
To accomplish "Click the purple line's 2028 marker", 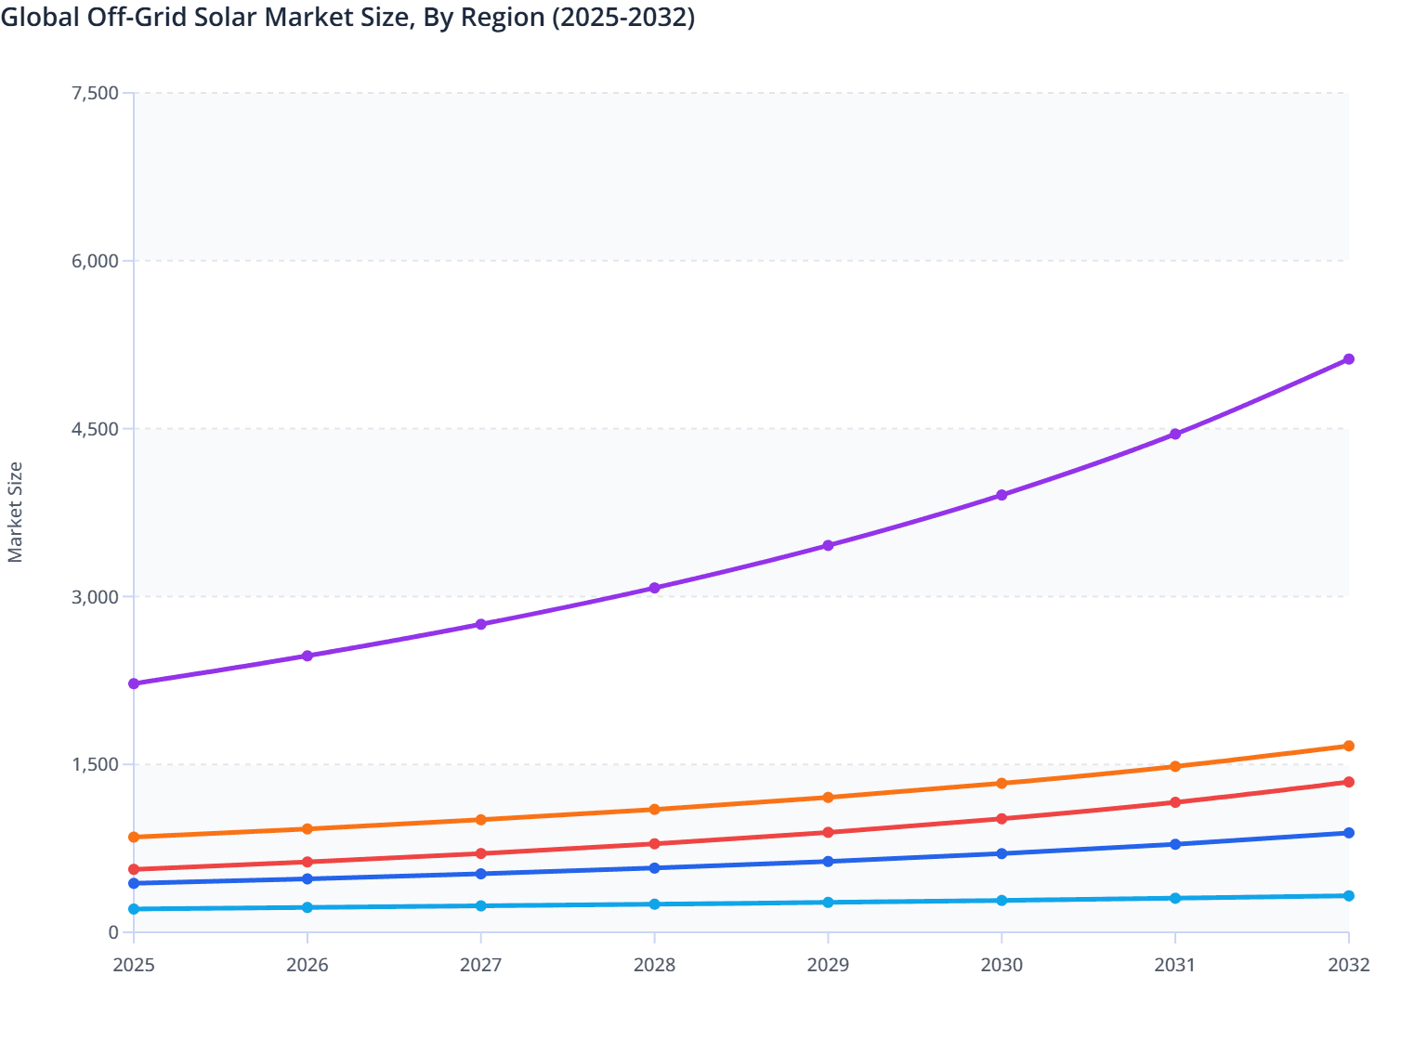I will tap(654, 588).
